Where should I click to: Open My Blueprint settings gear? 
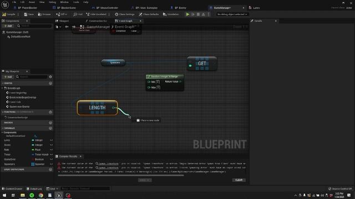coord(50,77)
